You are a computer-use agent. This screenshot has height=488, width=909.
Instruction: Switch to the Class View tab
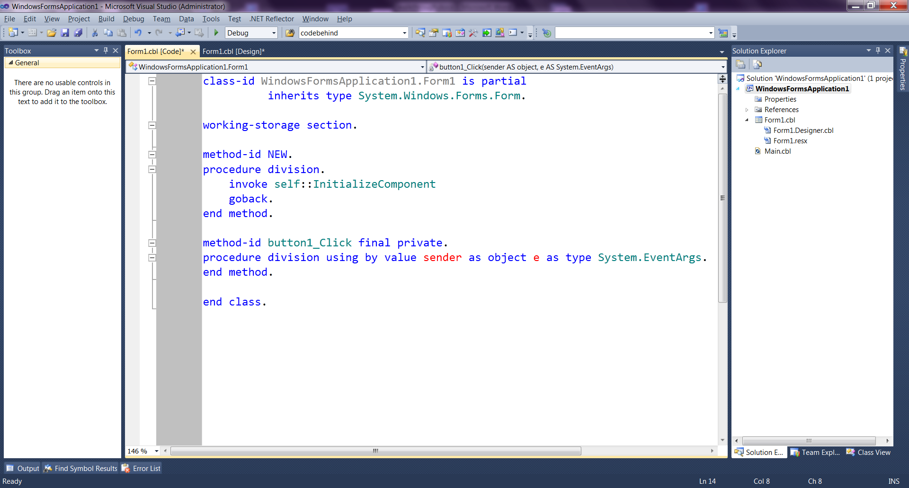tap(868, 453)
